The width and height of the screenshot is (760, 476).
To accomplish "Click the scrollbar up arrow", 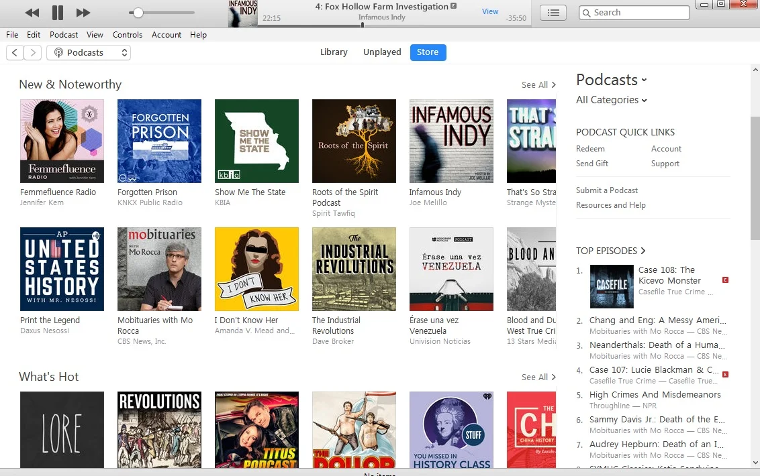I will 755,70.
